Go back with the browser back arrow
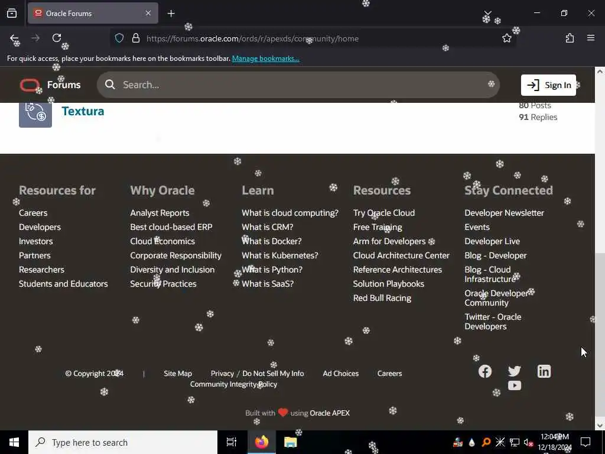 pyautogui.click(x=14, y=38)
